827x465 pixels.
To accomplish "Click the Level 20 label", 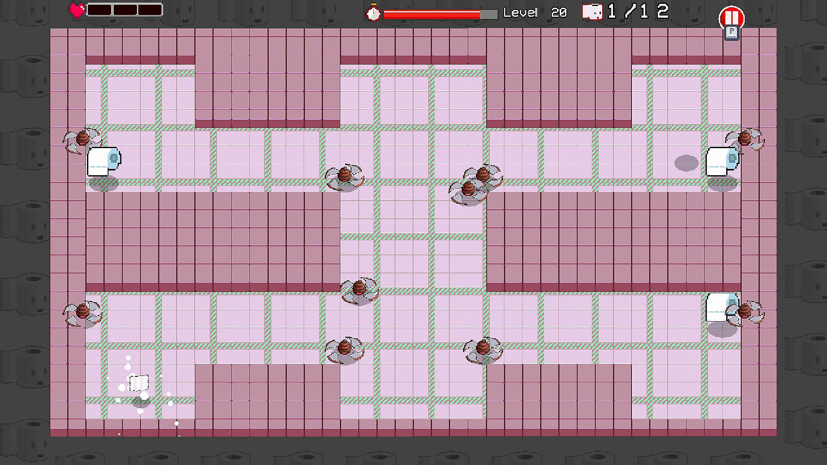I will point(535,12).
